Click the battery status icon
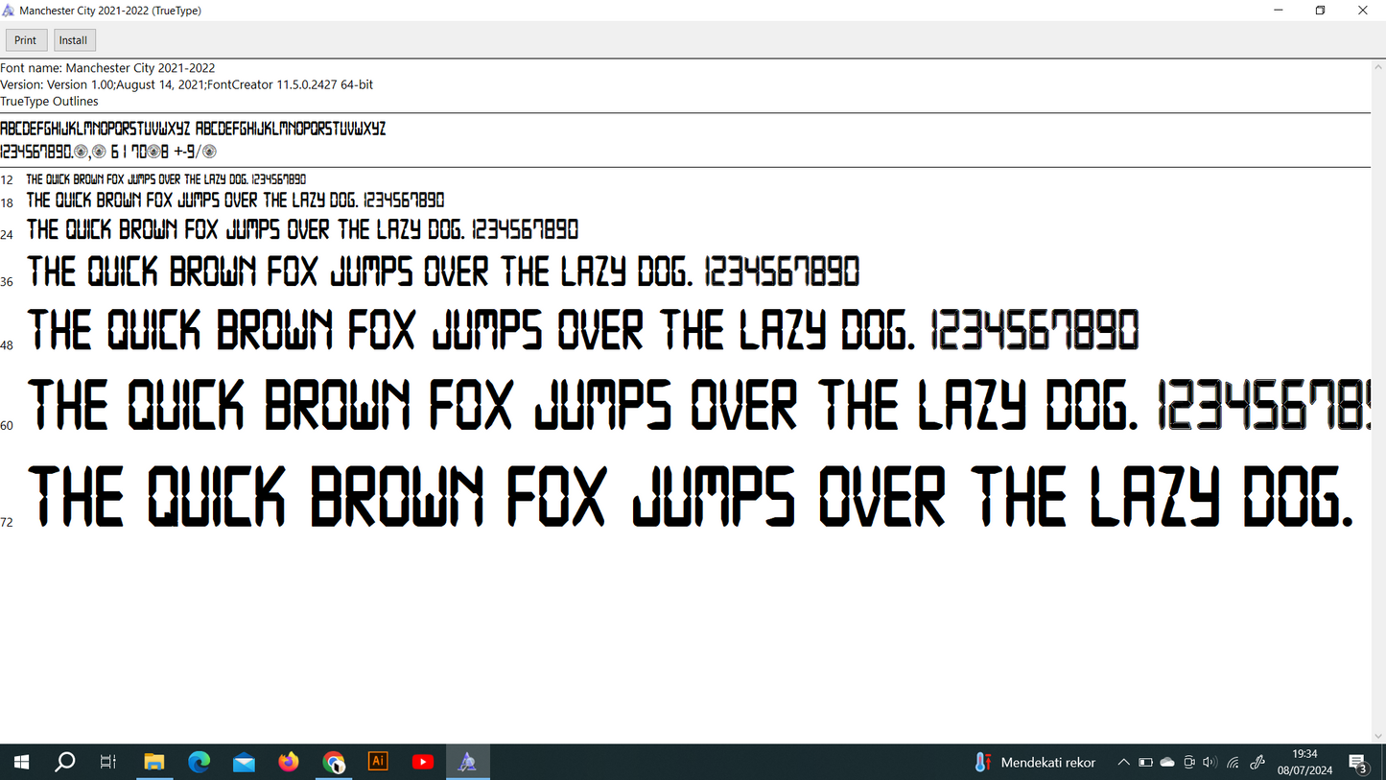 [x=1145, y=763]
